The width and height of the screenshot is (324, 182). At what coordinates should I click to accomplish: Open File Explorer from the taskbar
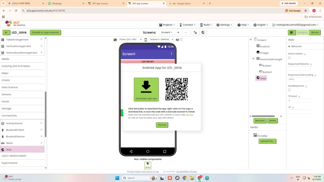192,178
